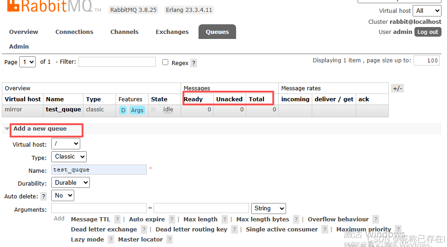Click the queue Name input field
447x247 pixels.
(99, 170)
